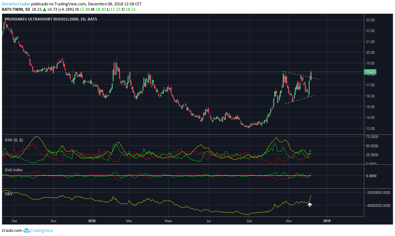The height and width of the screenshot is (236, 395).
Task: Click the green 18.21 current price label
Action: (370, 72)
